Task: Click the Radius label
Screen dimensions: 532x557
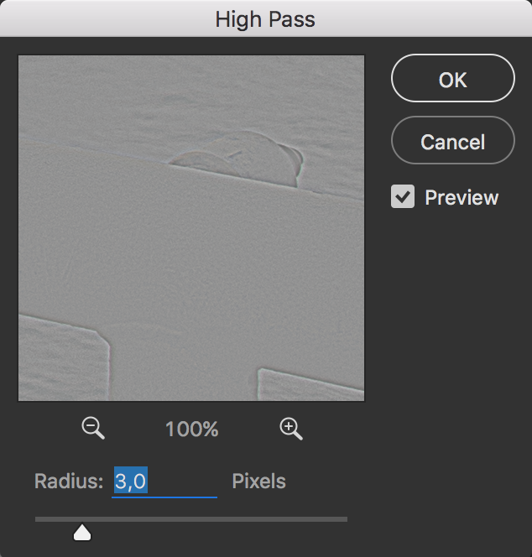Action: coord(69,482)
